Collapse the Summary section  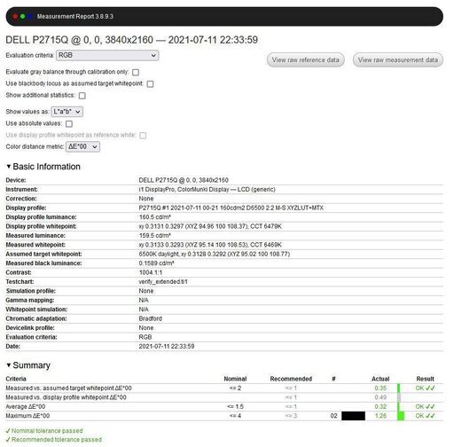(x=28, y=365)
